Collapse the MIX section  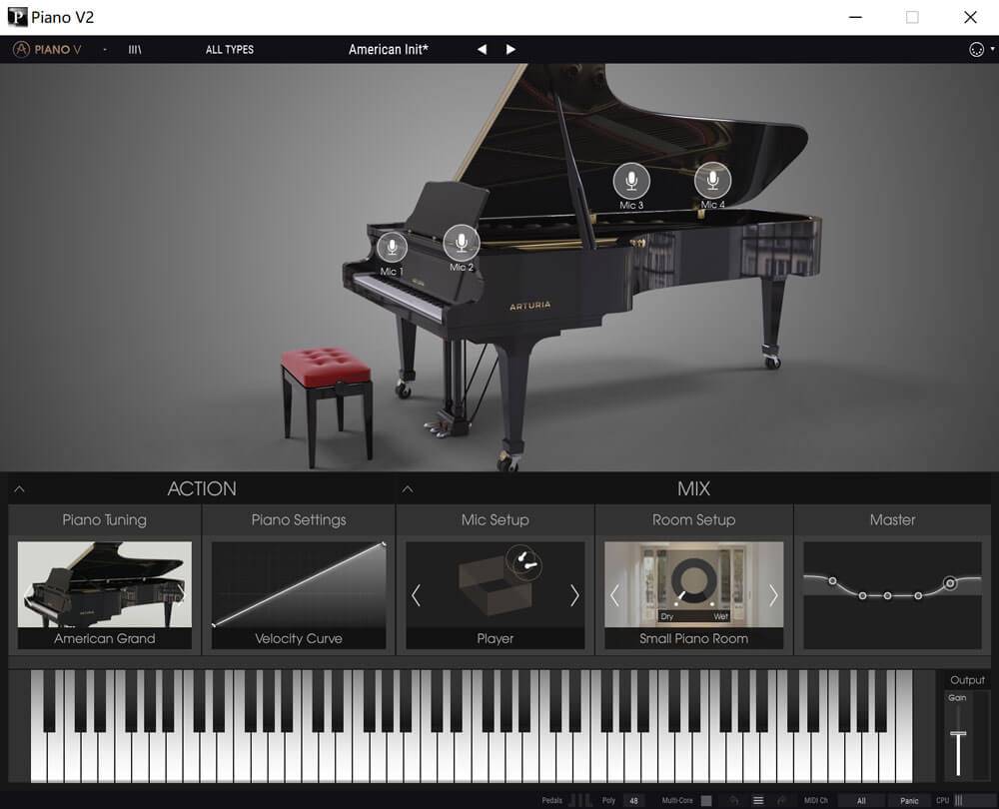[408, 489]
